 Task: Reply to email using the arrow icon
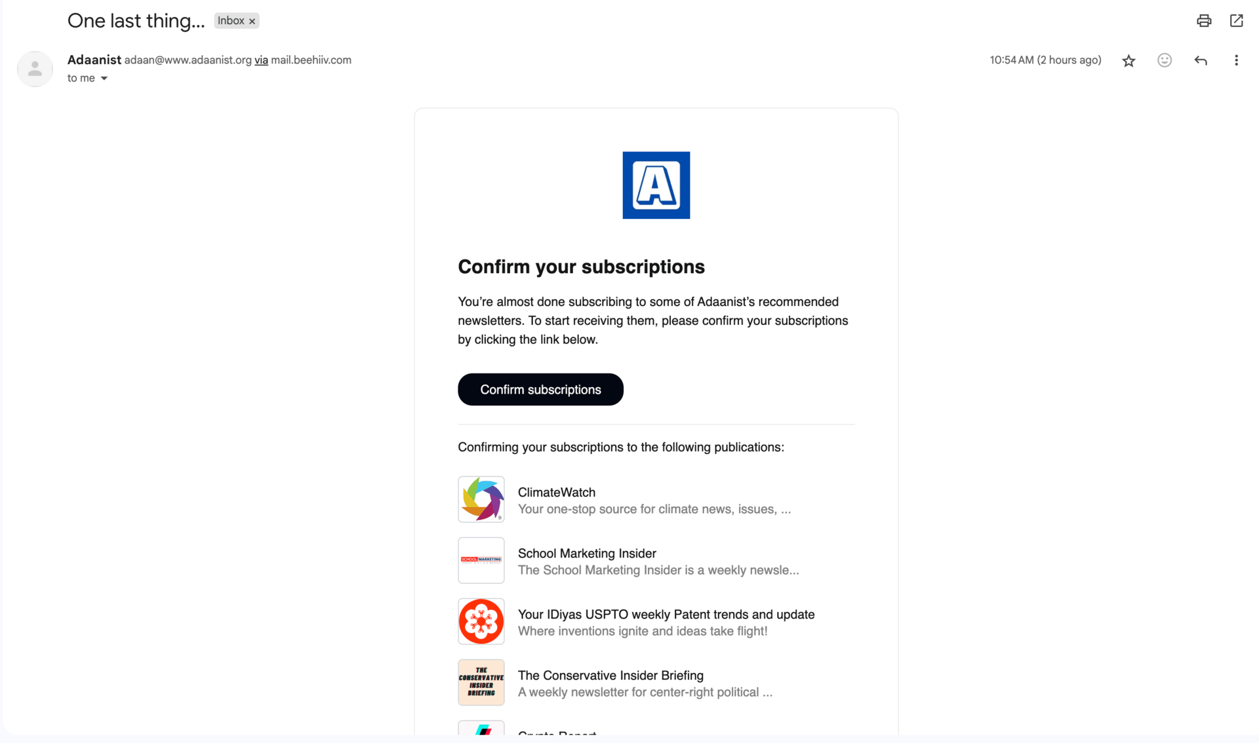1201,60
